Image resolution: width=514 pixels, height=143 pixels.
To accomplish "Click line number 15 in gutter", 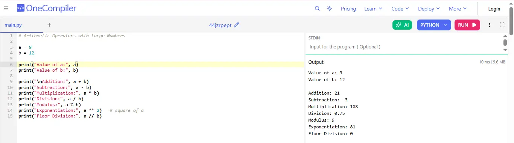I will point(10,116).
